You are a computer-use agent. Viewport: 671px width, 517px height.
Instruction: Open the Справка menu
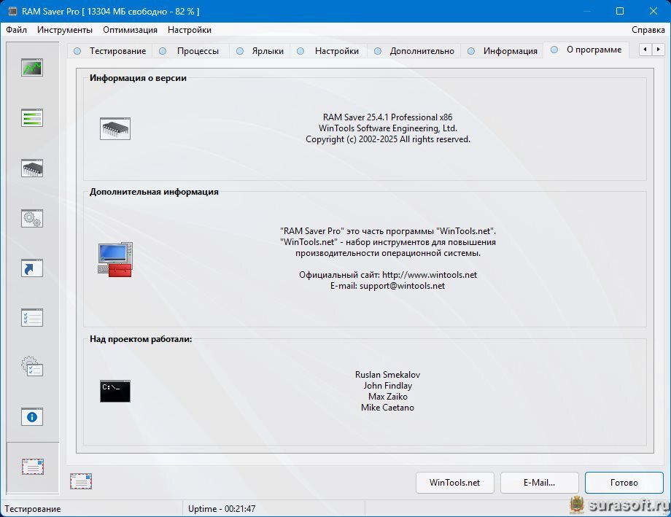[648, 29]
